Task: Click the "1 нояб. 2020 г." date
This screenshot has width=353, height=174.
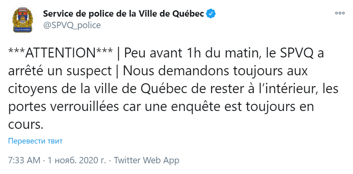Action: [x=77, y=161]
